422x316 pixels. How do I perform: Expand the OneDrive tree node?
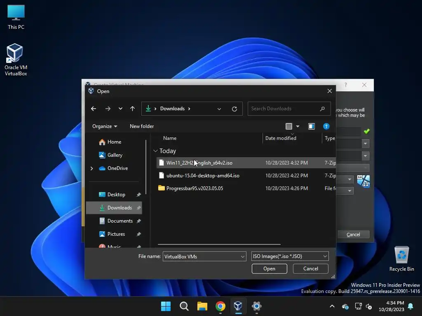91,168
